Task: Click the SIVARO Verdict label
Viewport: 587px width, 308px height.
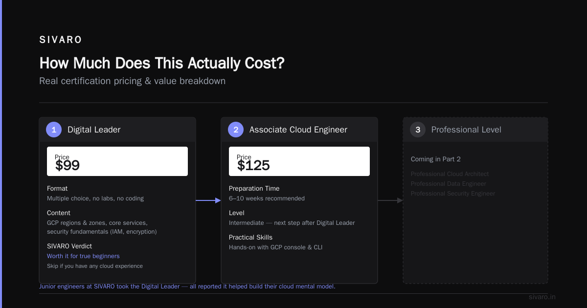Action: click(69, 246)
